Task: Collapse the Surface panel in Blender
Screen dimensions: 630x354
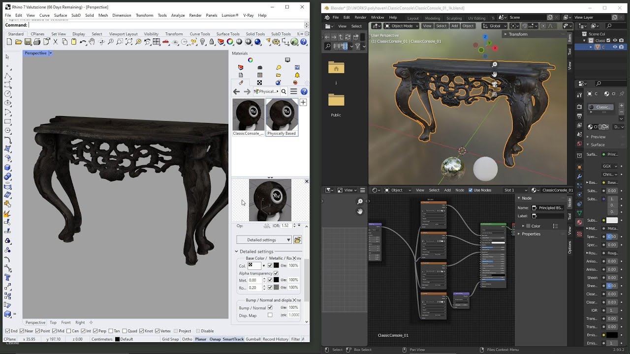Action: 597,145
